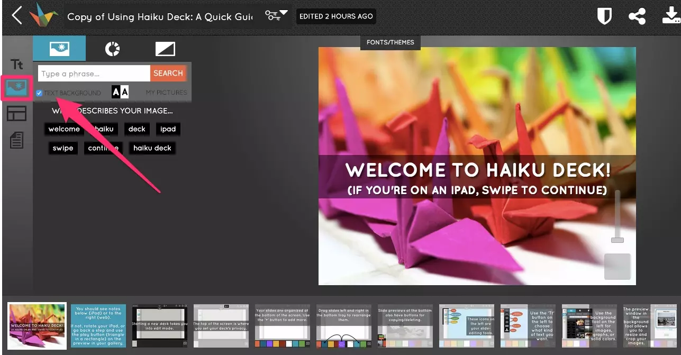Click the download icon
681x355 pixels.
point(670,16)
